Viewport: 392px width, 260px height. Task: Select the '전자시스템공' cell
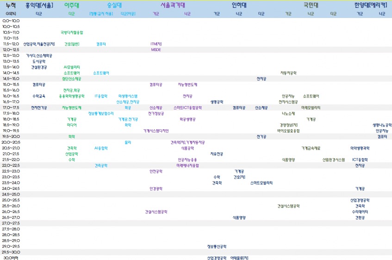pos(288,102)
